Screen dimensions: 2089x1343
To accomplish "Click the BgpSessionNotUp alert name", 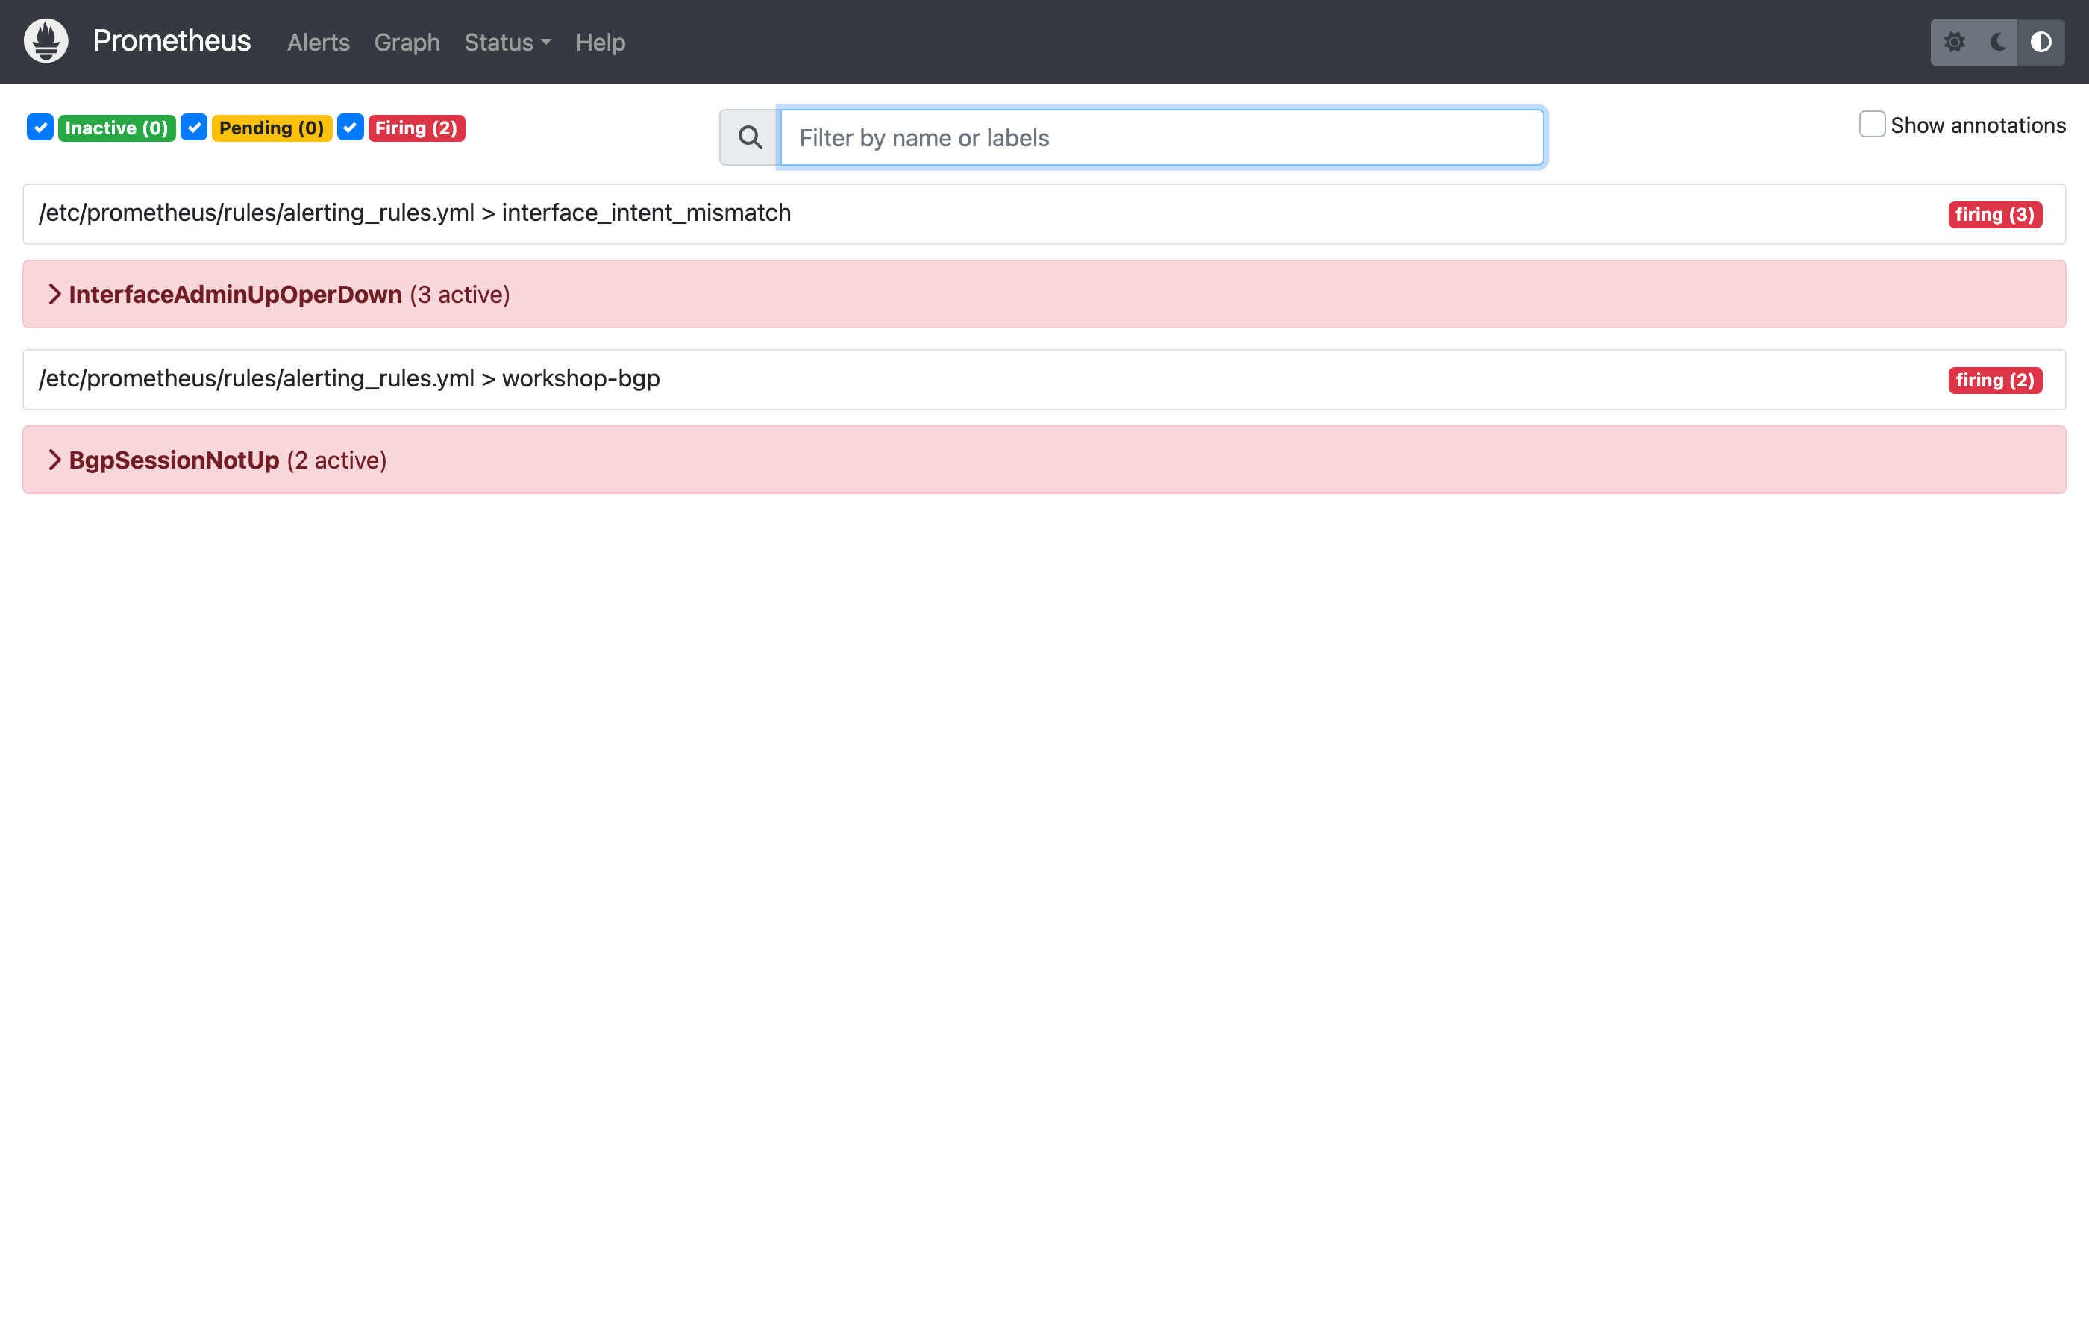I will pyautogui.click(x=175, y=460).
